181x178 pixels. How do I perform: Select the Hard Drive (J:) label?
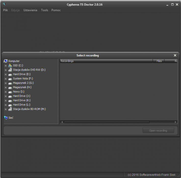click(x=22, y=96)
